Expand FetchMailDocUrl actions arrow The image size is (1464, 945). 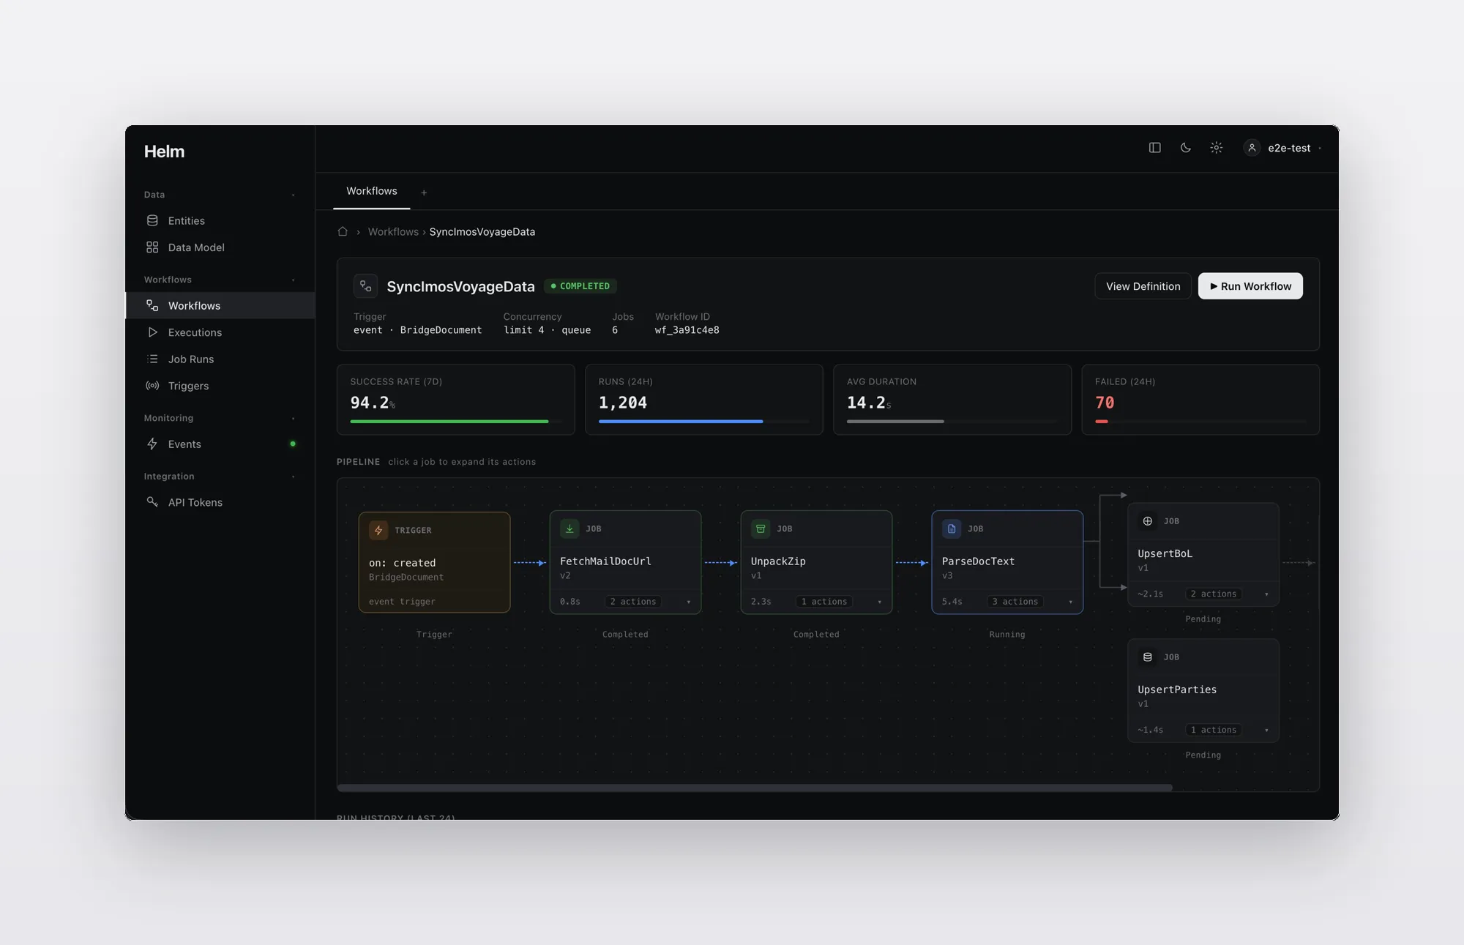pos(689,602)
